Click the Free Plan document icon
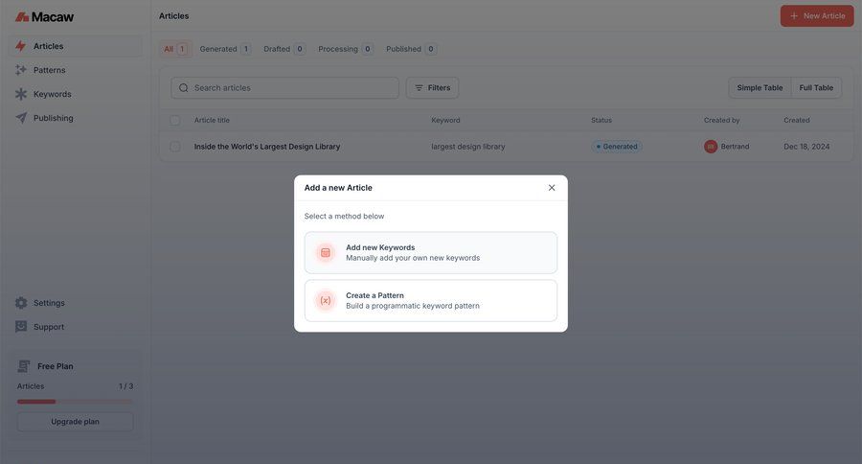The width and height of the screenshot is (862, 464). coord(24,366)
